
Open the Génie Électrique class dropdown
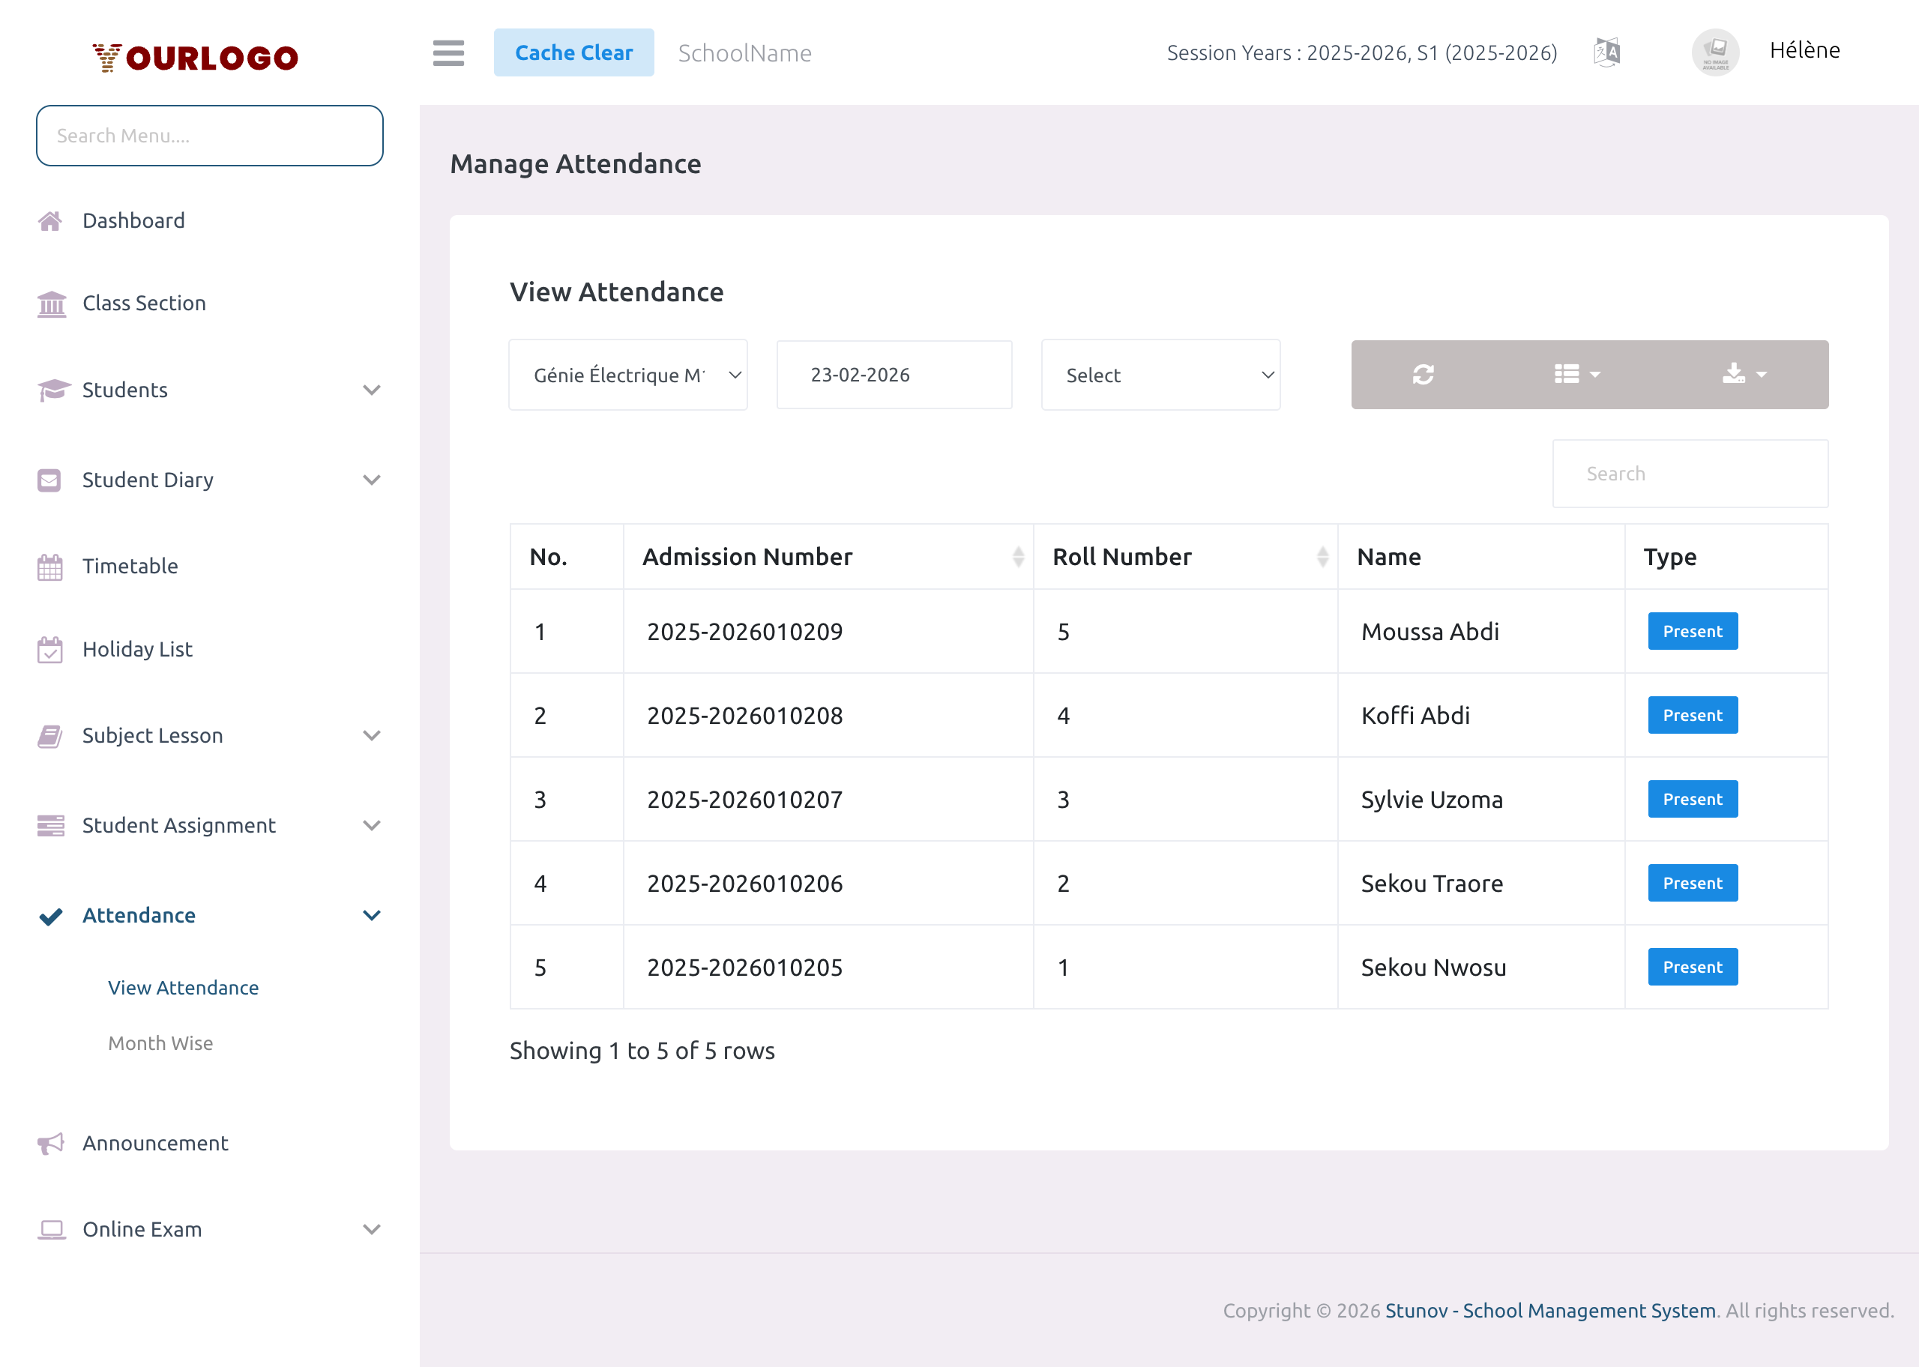(x=627, y=375)
